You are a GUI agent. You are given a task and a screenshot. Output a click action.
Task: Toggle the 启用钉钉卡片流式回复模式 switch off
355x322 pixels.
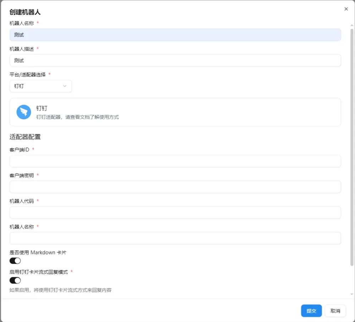15,280
